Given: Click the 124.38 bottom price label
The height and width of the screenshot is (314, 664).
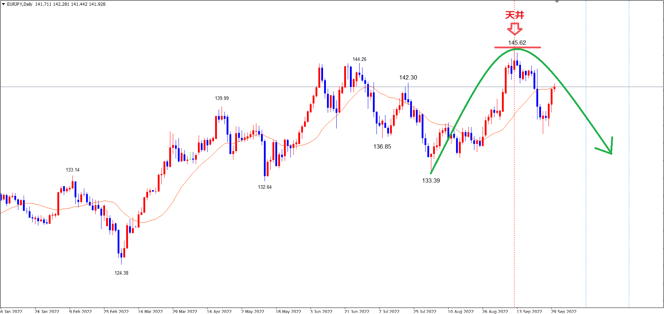Looking at the screenshot, I should [121, 273].
